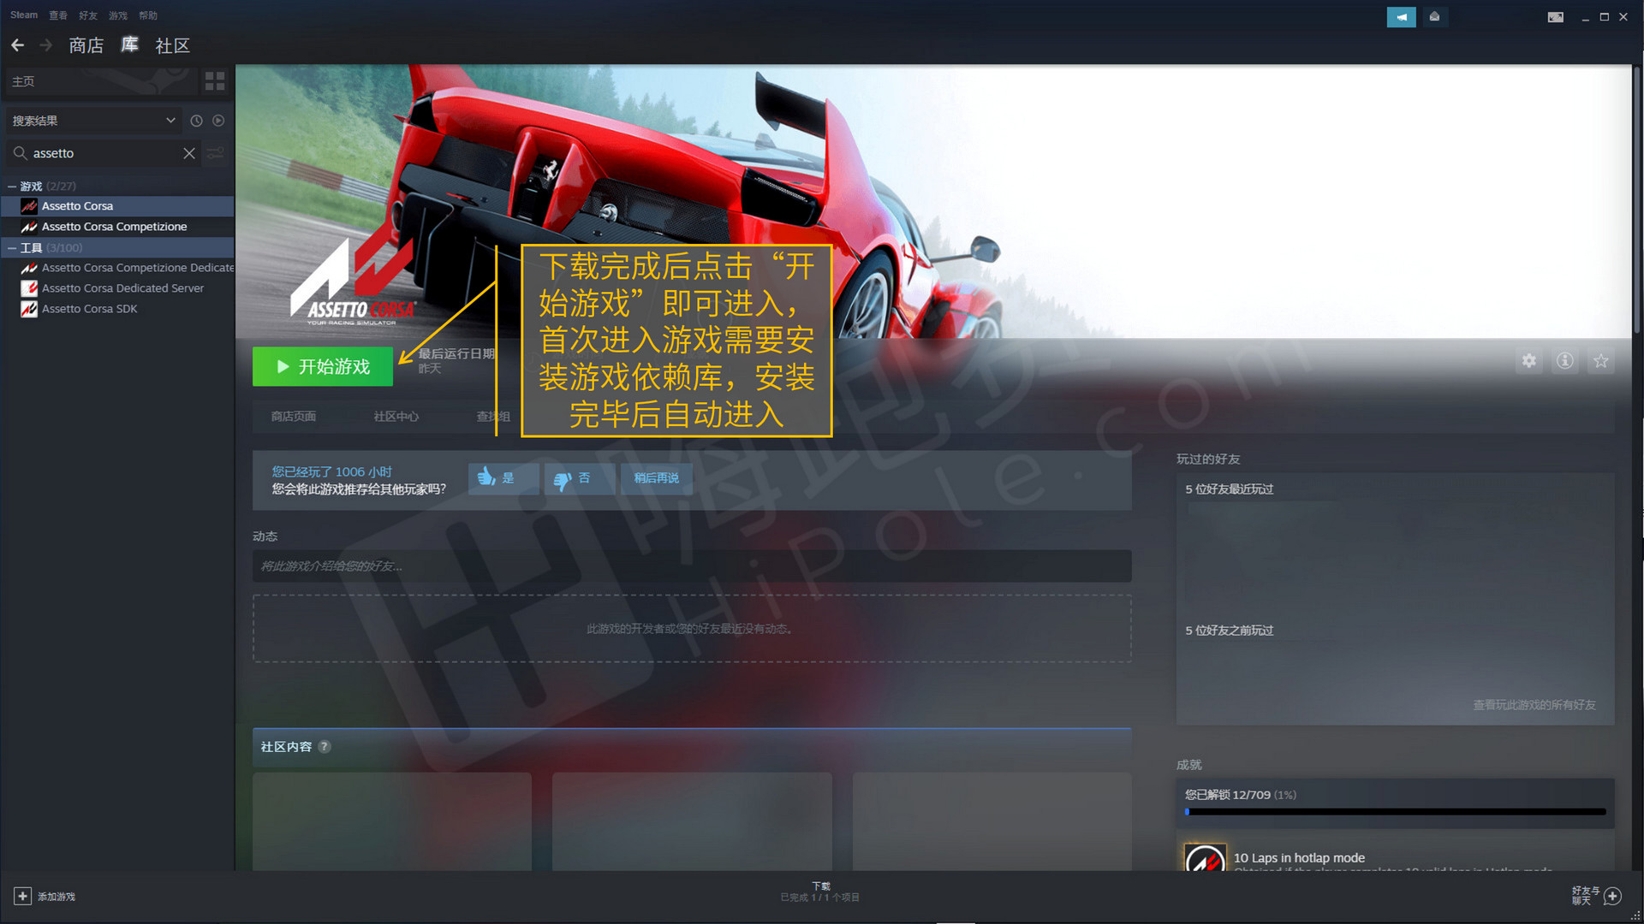Go back with the left arrow
Viewport: 1644px width, 924px height.
pos(18,45)
